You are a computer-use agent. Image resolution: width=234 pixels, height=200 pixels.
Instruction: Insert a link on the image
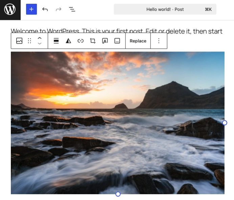pyautogui.click(x=80, y=41)
